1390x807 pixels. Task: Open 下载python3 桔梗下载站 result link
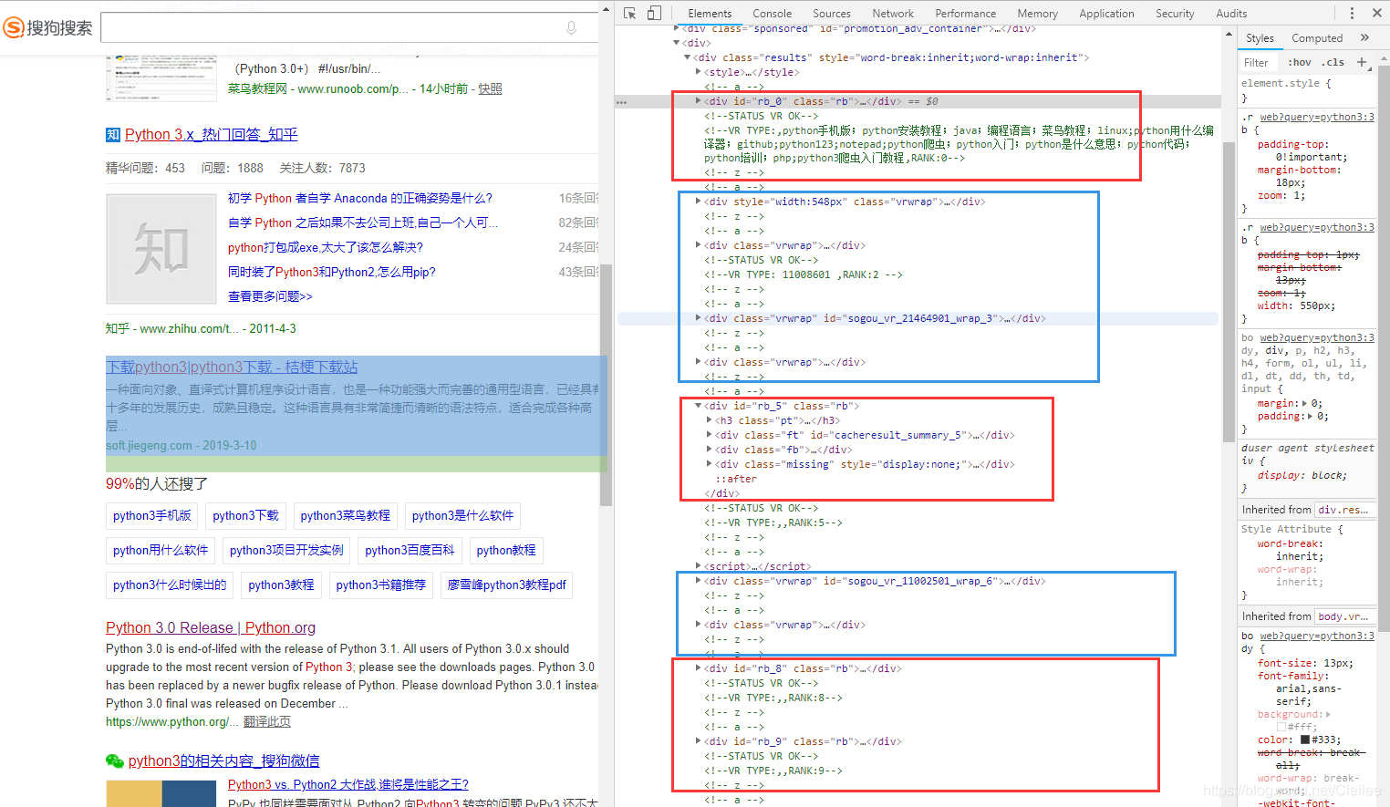point(232,367)
